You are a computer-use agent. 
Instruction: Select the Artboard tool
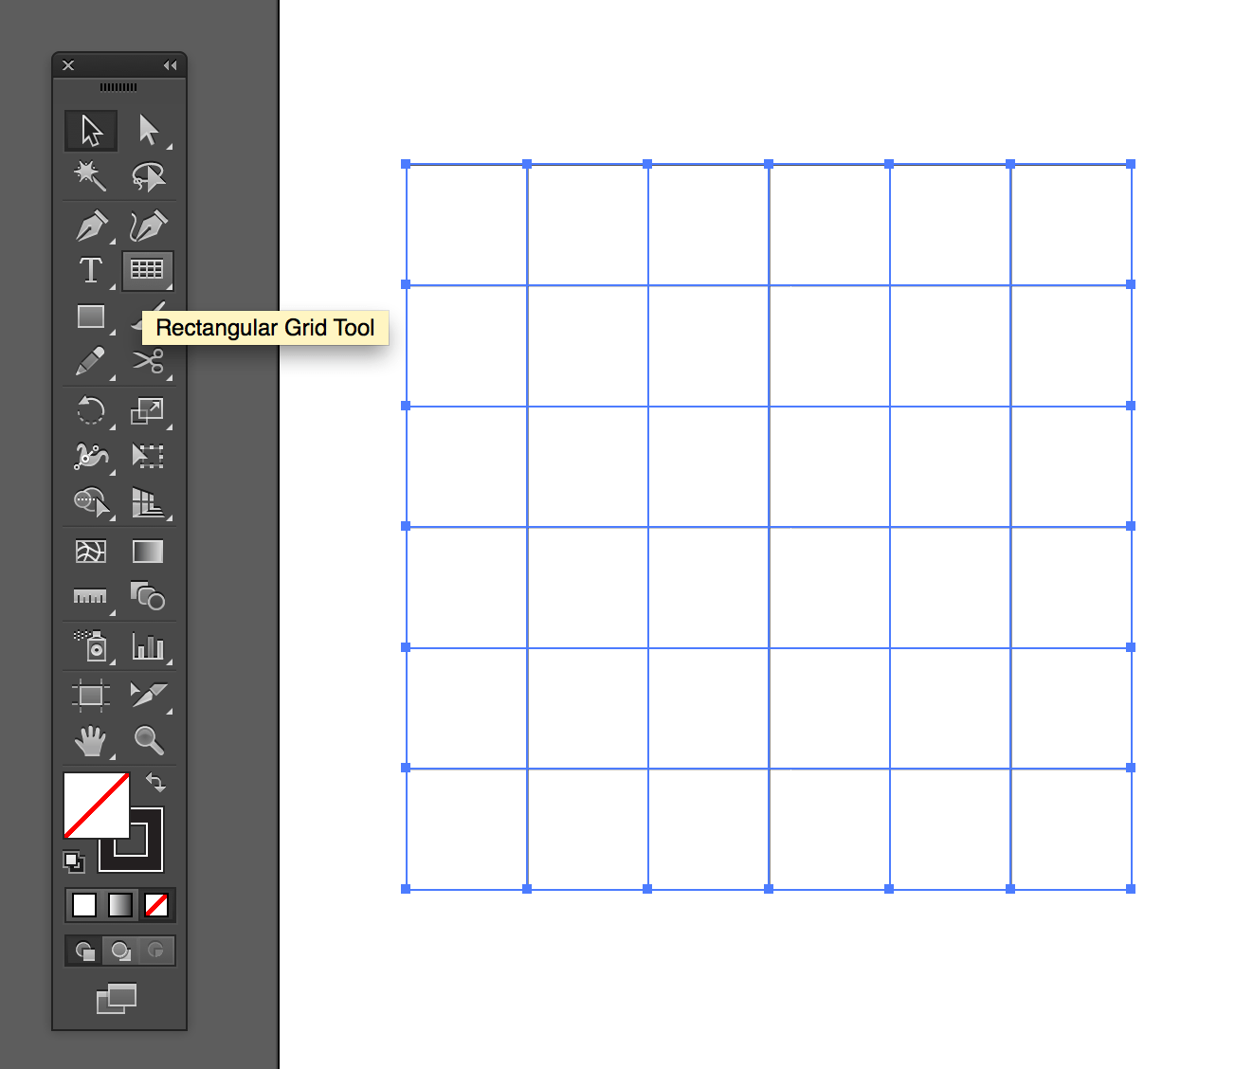(91, 696)
